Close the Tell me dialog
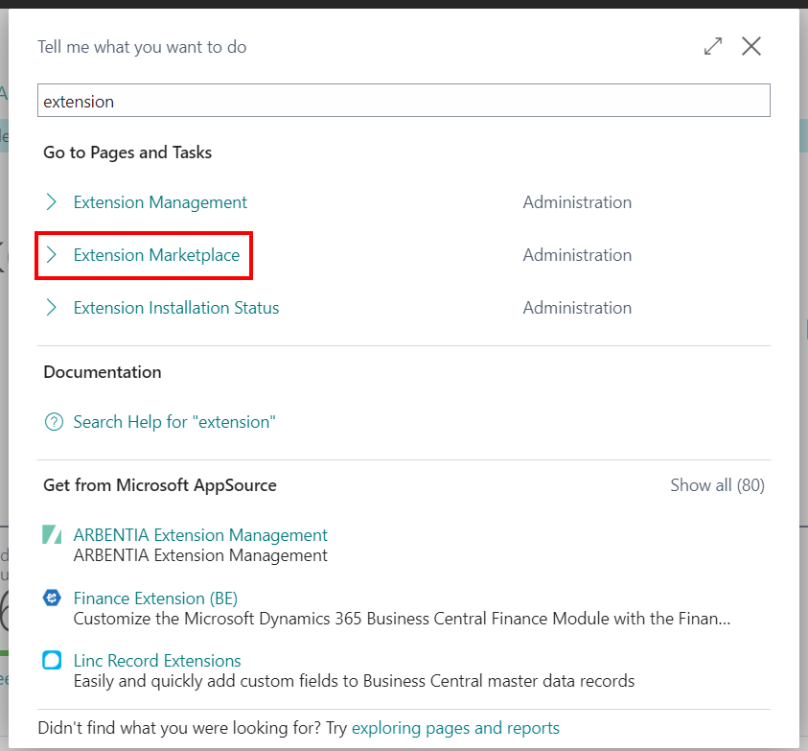Screen dimensions: 808x751 (751, 46)
